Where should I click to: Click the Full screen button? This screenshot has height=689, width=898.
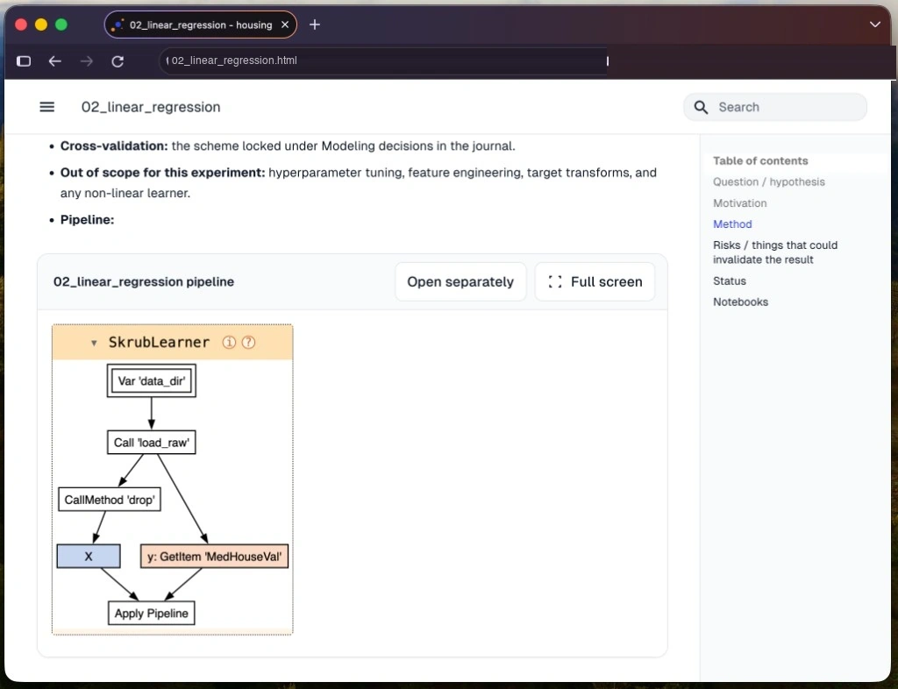click(595, 281)
